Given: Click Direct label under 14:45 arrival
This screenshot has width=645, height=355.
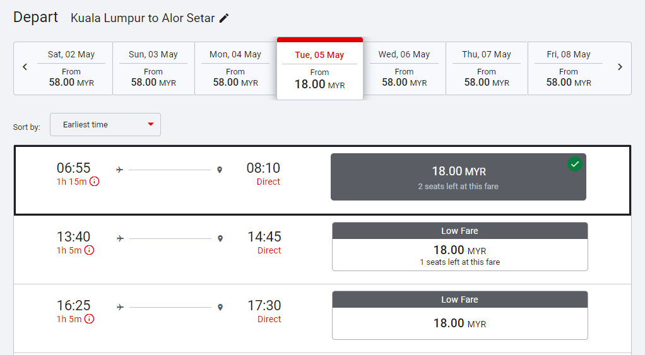Looking at the screenshot, I should click(x=269, y=250).
